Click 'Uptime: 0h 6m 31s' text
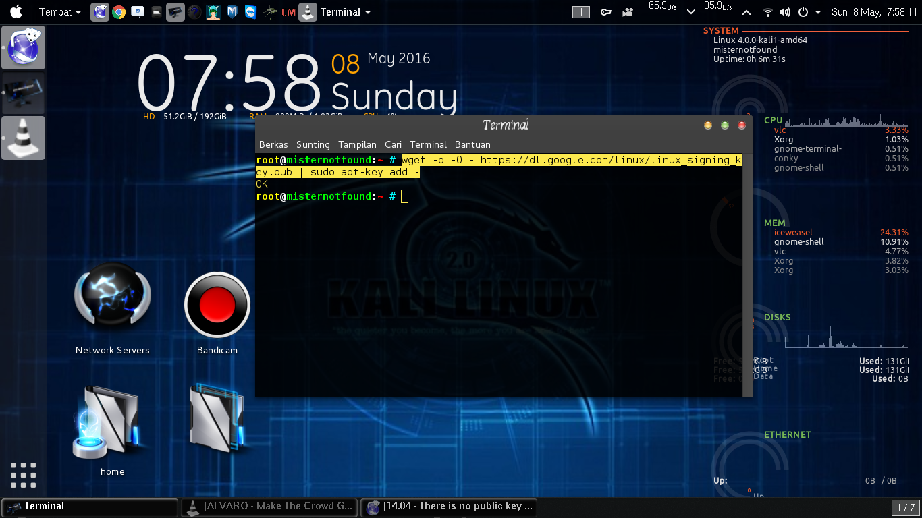Image resolution: width=922 pixels, height=518 pixels. click(749, 59)
